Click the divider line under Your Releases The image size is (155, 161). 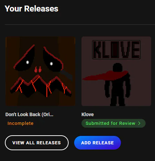pos(80,24)
